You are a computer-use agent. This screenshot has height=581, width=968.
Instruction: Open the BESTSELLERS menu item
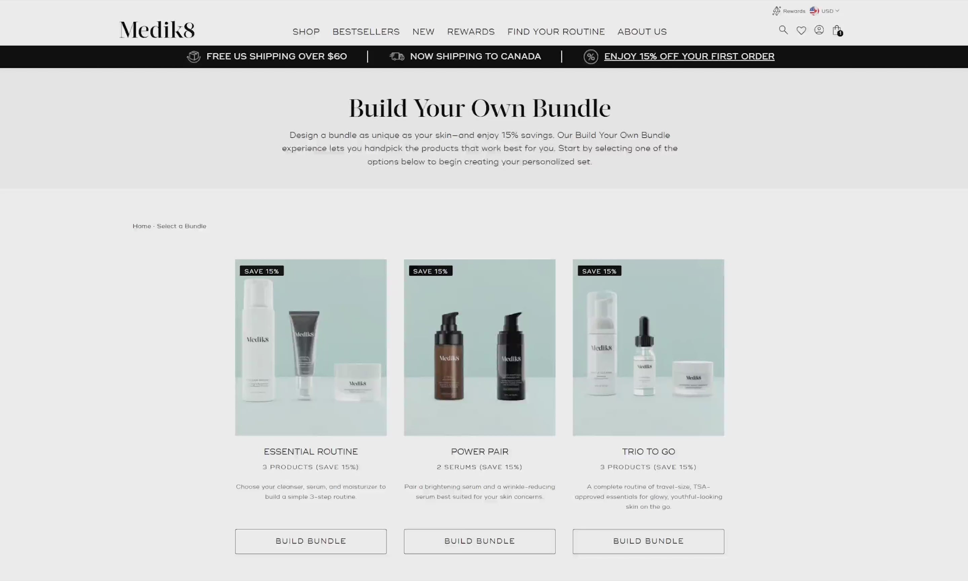(366, 32)
